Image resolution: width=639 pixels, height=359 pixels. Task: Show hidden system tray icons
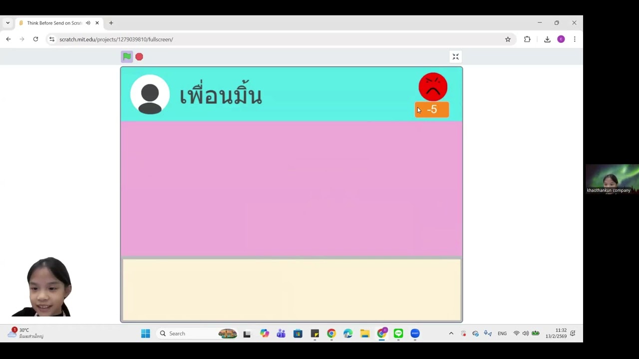tap(451, 334)
